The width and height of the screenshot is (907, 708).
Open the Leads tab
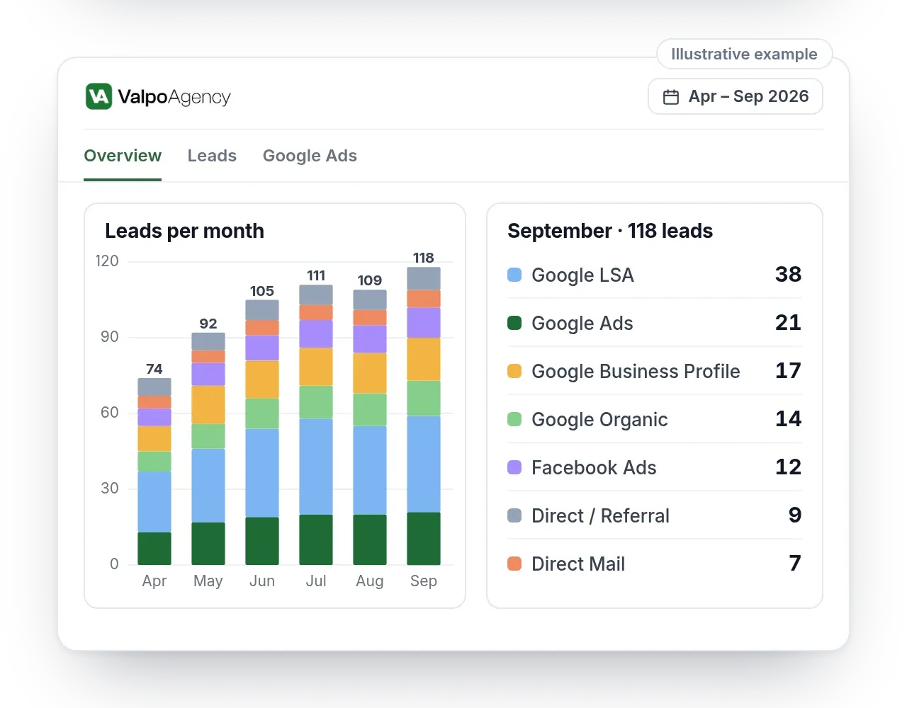tap(212, 156)
